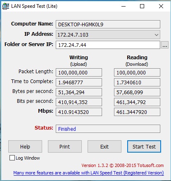Click the Reading bytes per second 57,668,099
The width and height of the screenshot is (171, 181).
pyautogui.click(x=137, y=92)
